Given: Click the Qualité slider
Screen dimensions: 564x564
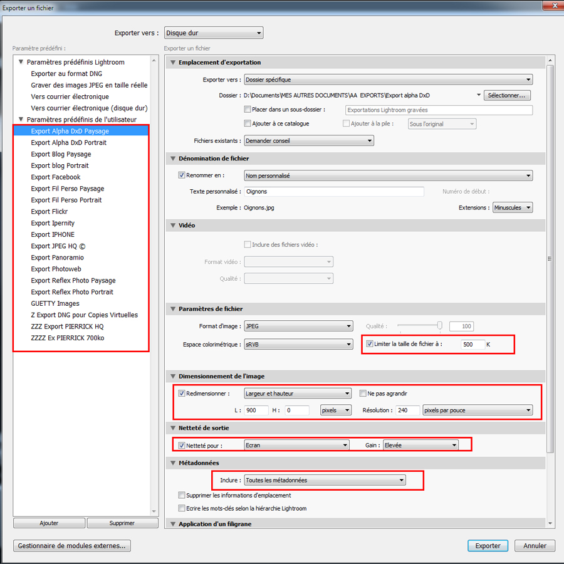Looking at the screenshot, I should [420, 325].
